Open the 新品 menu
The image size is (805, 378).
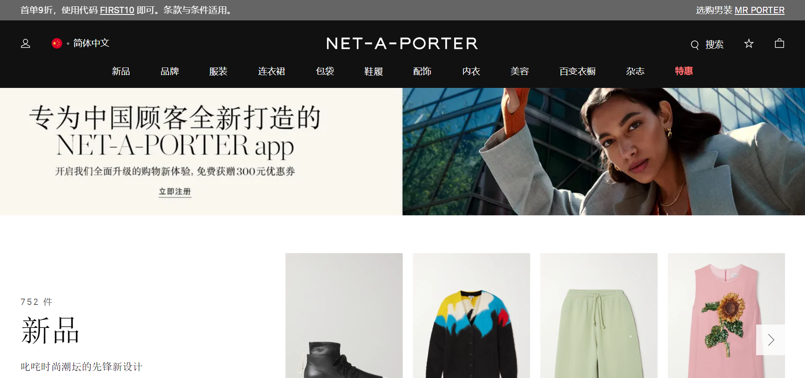click(121, 71)
